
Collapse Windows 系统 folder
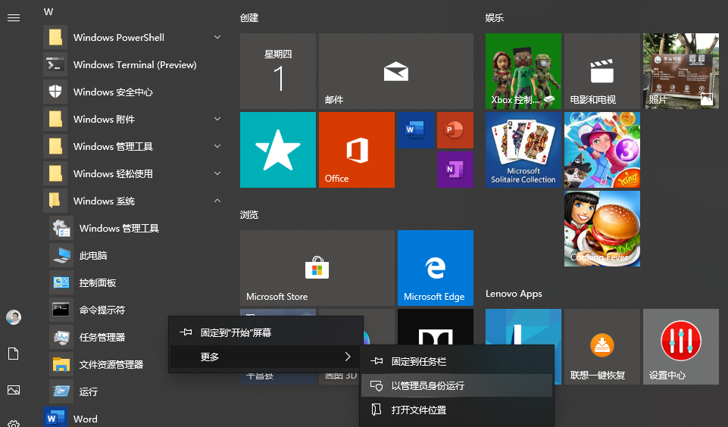(134, 201)
